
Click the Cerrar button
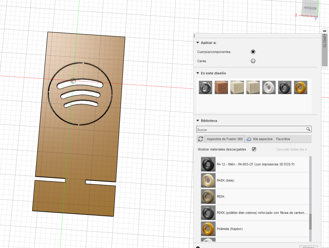click(x=309, y=247)
